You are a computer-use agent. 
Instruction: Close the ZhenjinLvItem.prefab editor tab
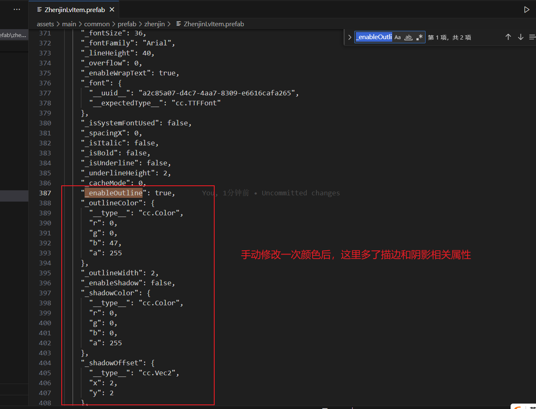[112, 10]
